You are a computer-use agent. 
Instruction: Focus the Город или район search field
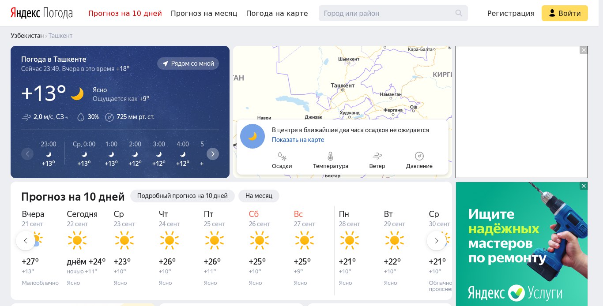click(393, 13)
